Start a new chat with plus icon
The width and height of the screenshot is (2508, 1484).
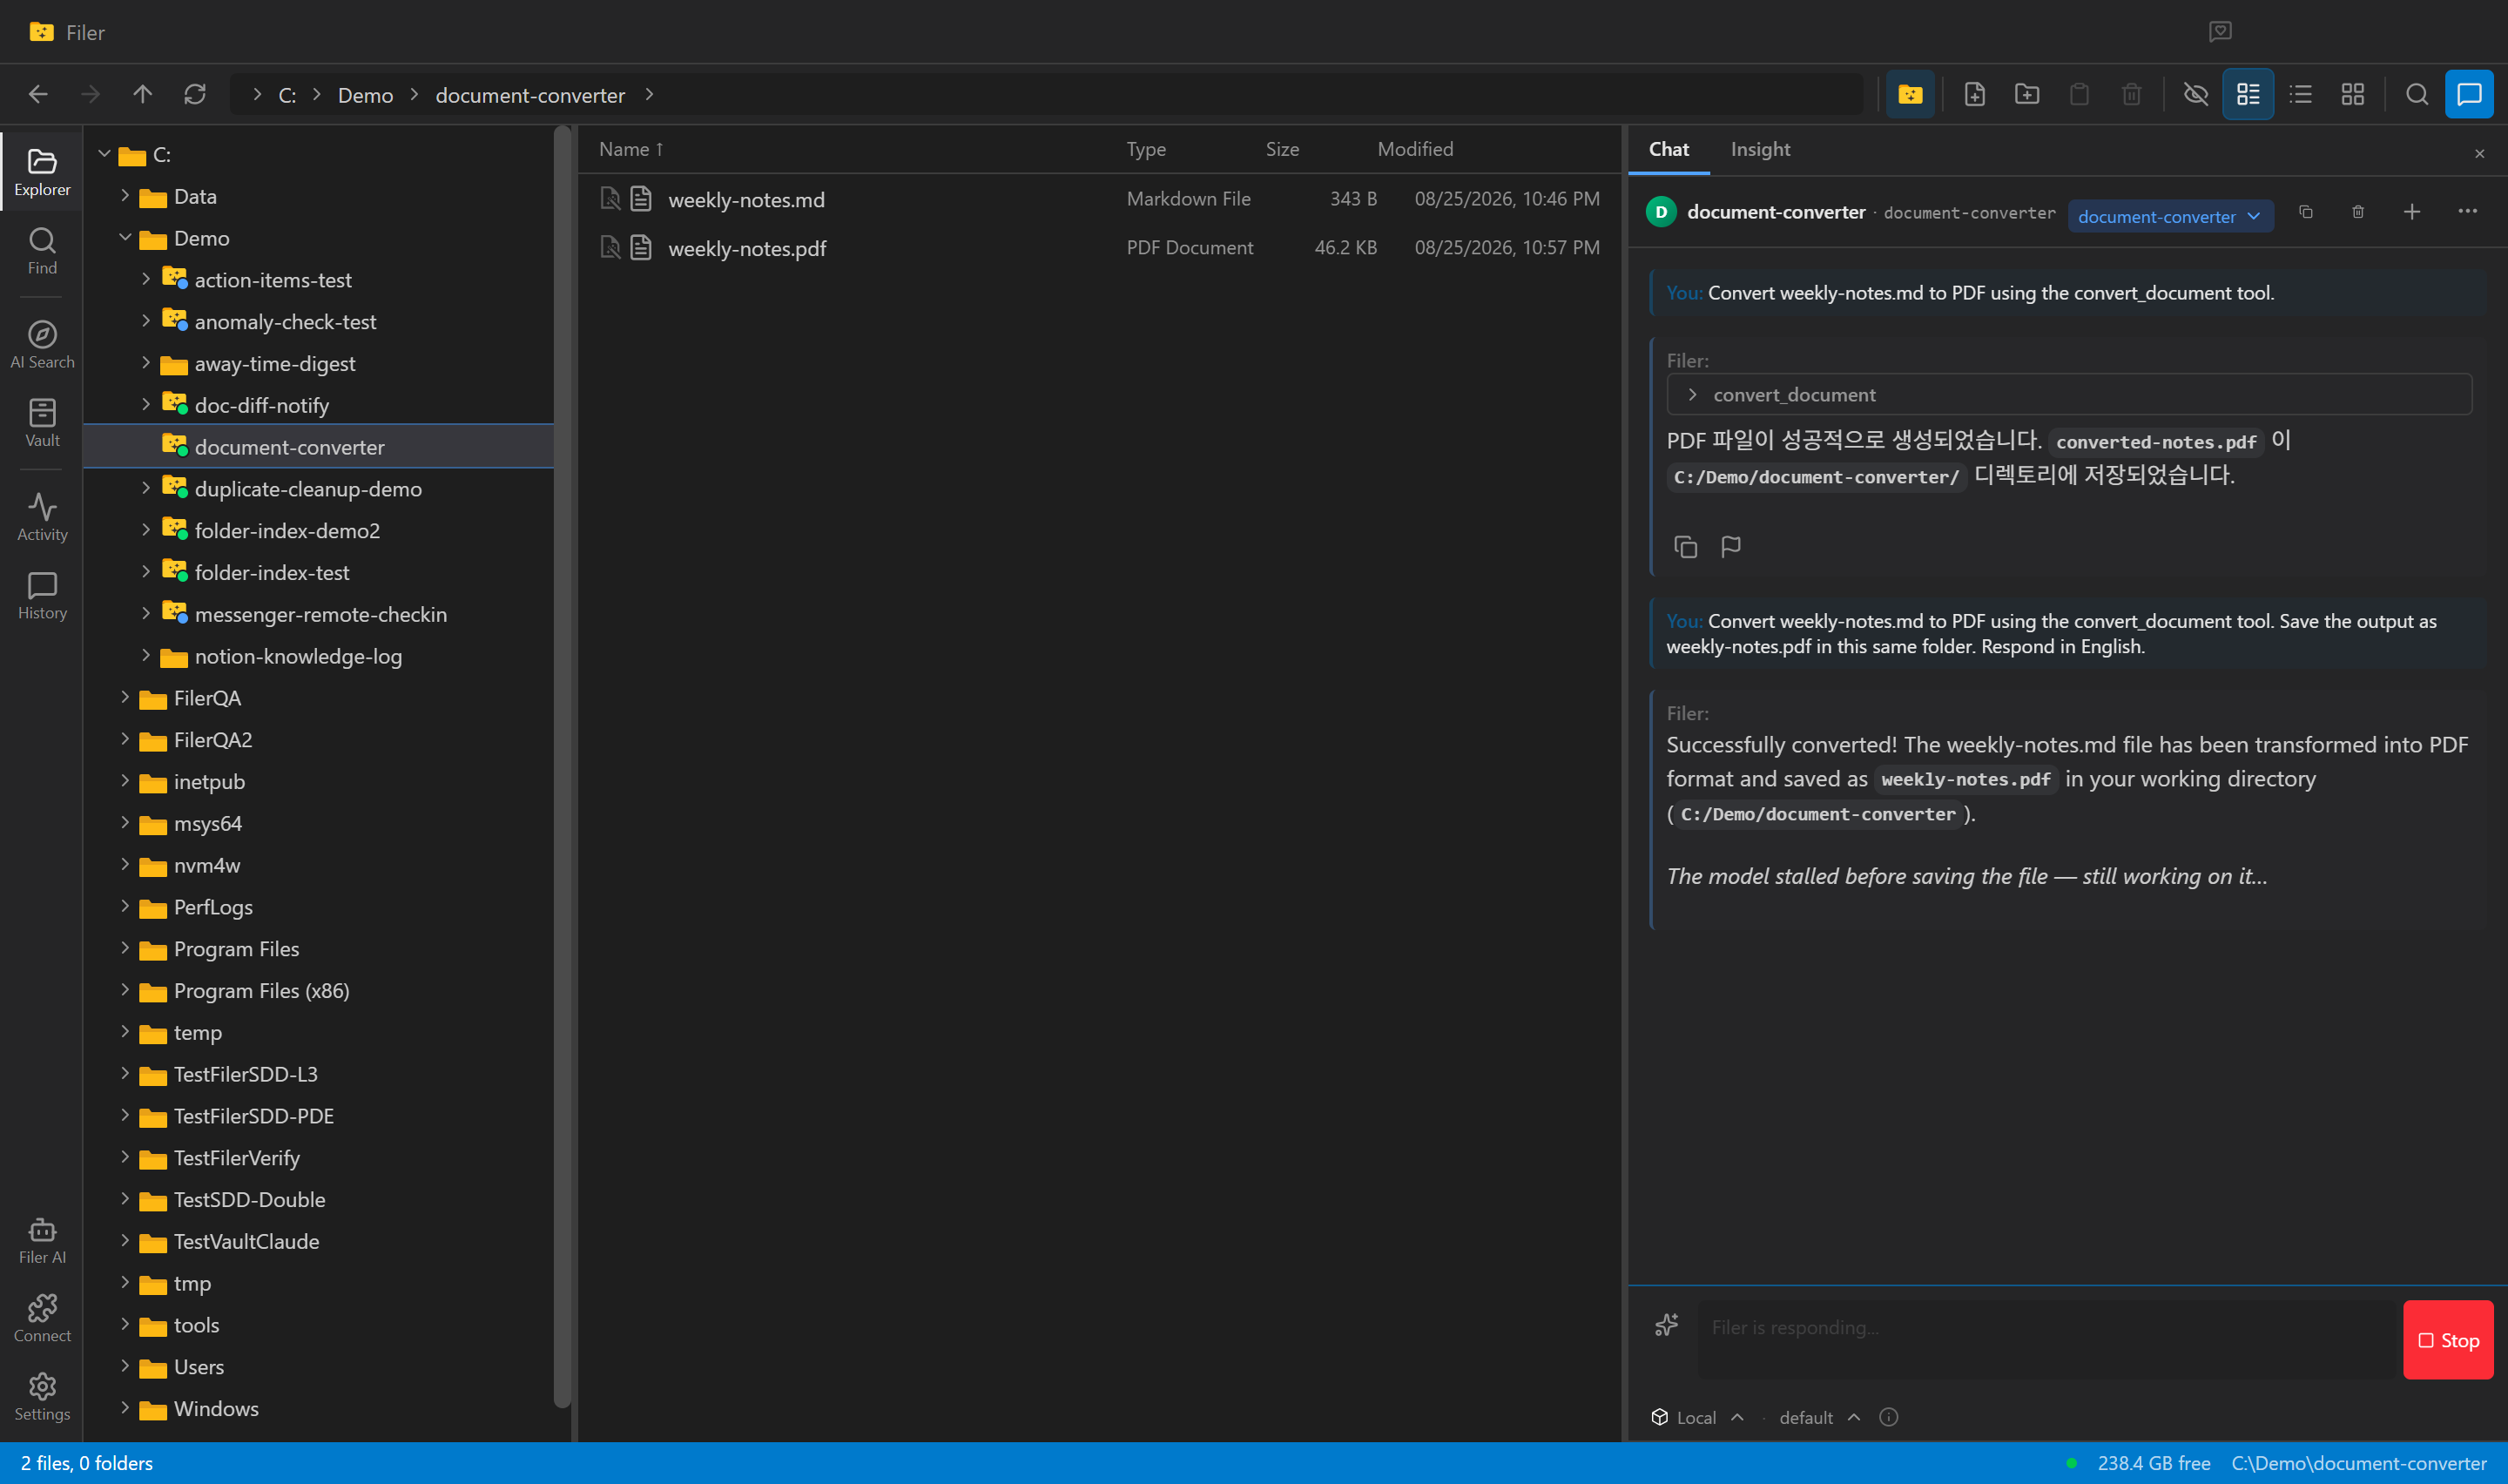(2412, 212)
